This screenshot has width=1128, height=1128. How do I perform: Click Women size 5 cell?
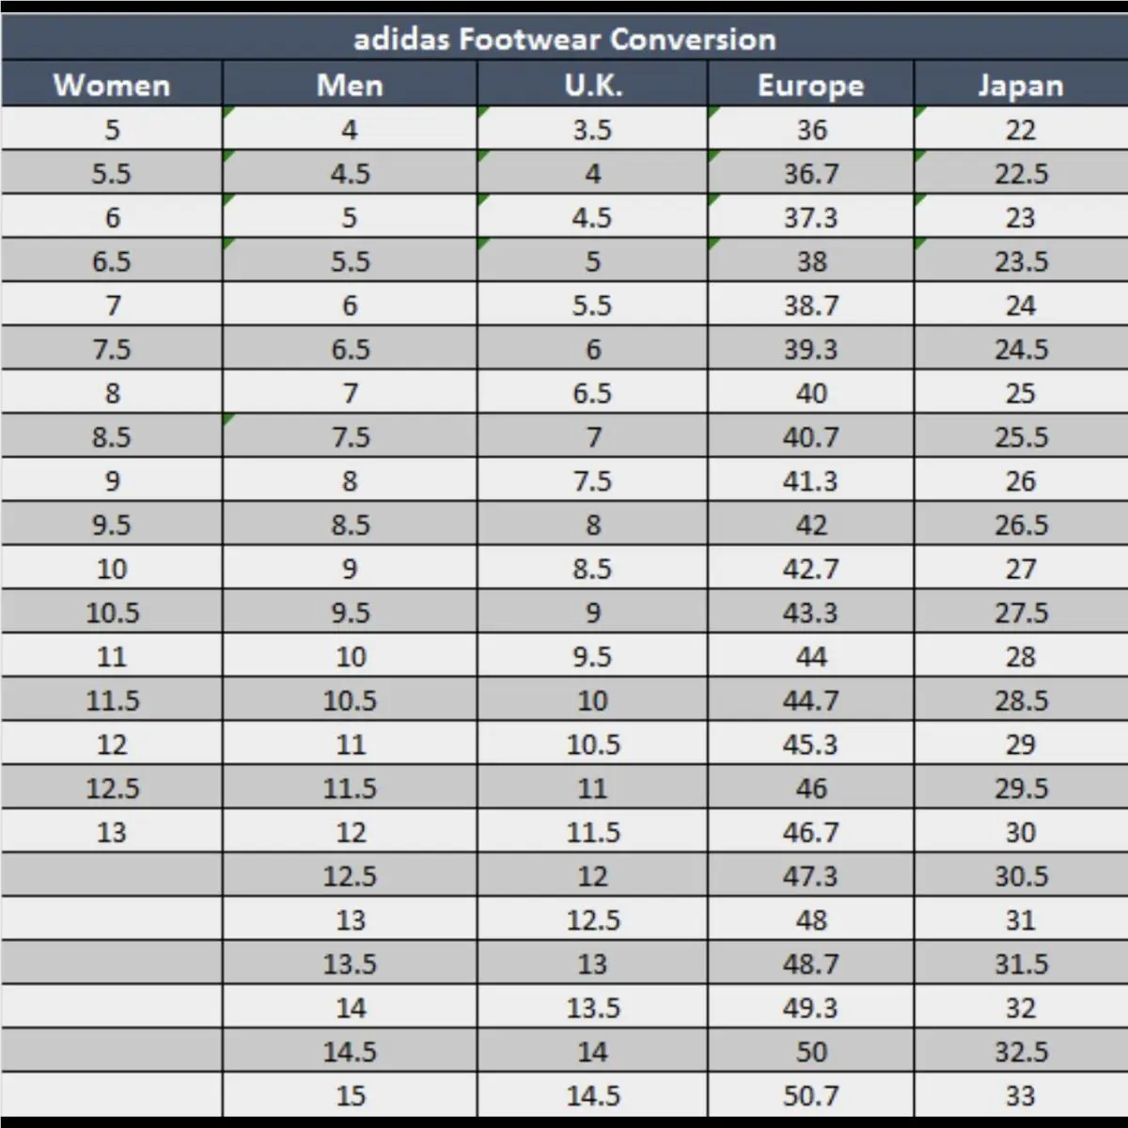(112, 129)
